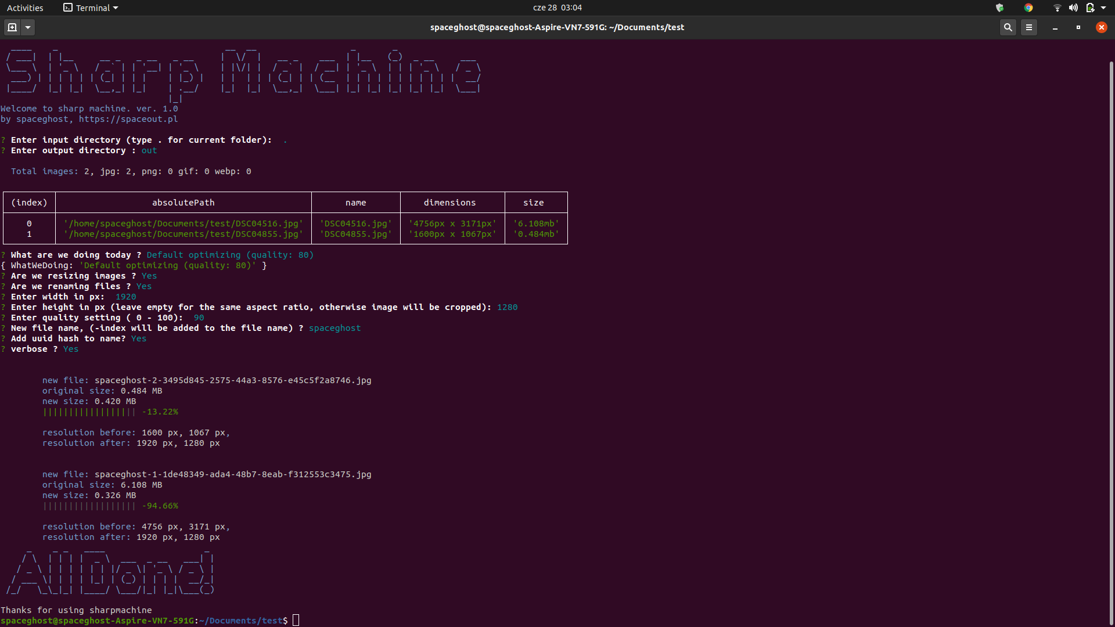Click the DSC04516.jpg absolute path text
This screenshot has height=627, width=1115.
coord(184,224)
